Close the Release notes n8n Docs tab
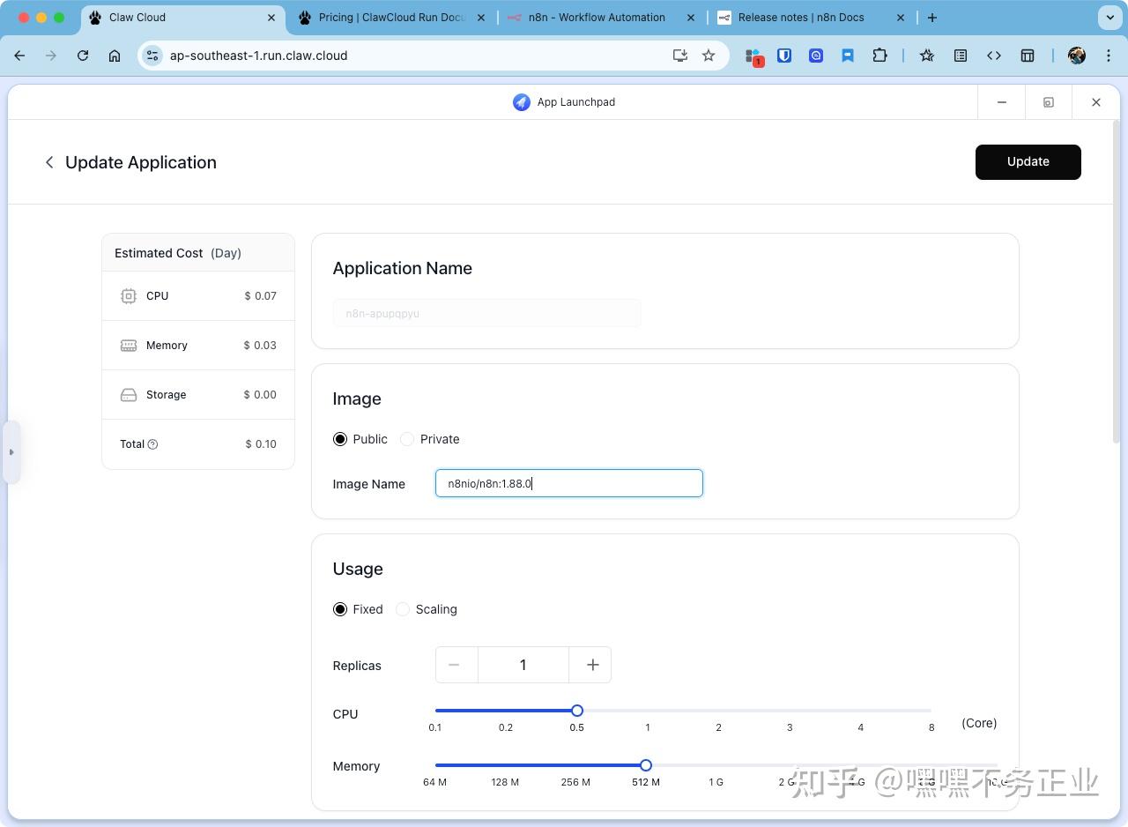 coord(901,18)
